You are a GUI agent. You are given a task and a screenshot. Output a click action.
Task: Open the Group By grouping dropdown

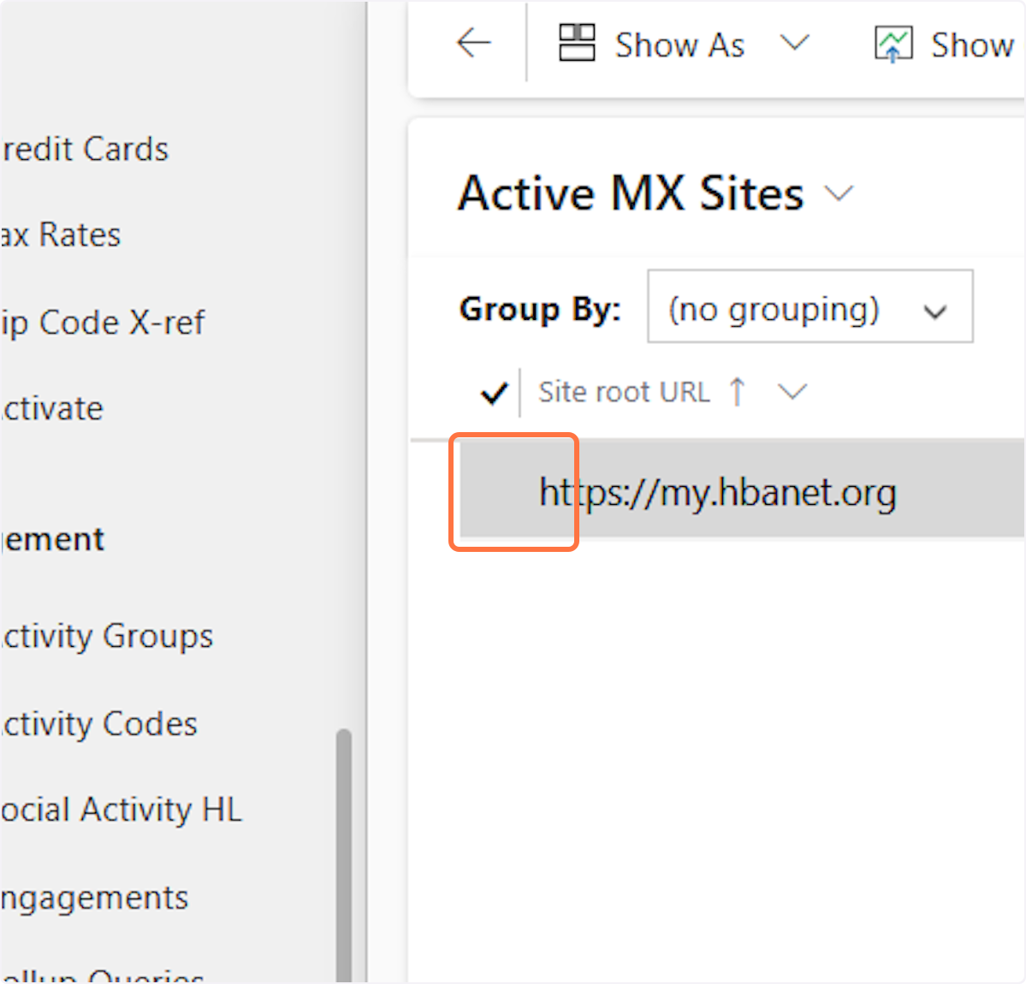pos(934,310)
